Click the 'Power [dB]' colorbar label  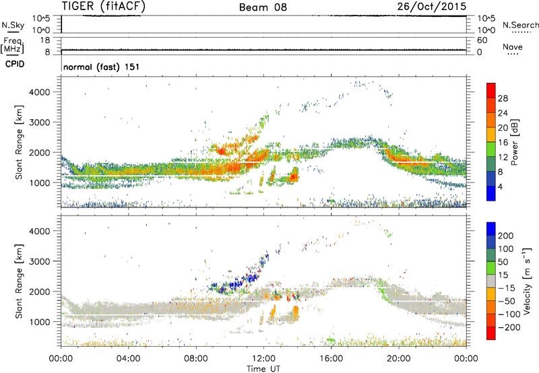(x=514, y=142)
